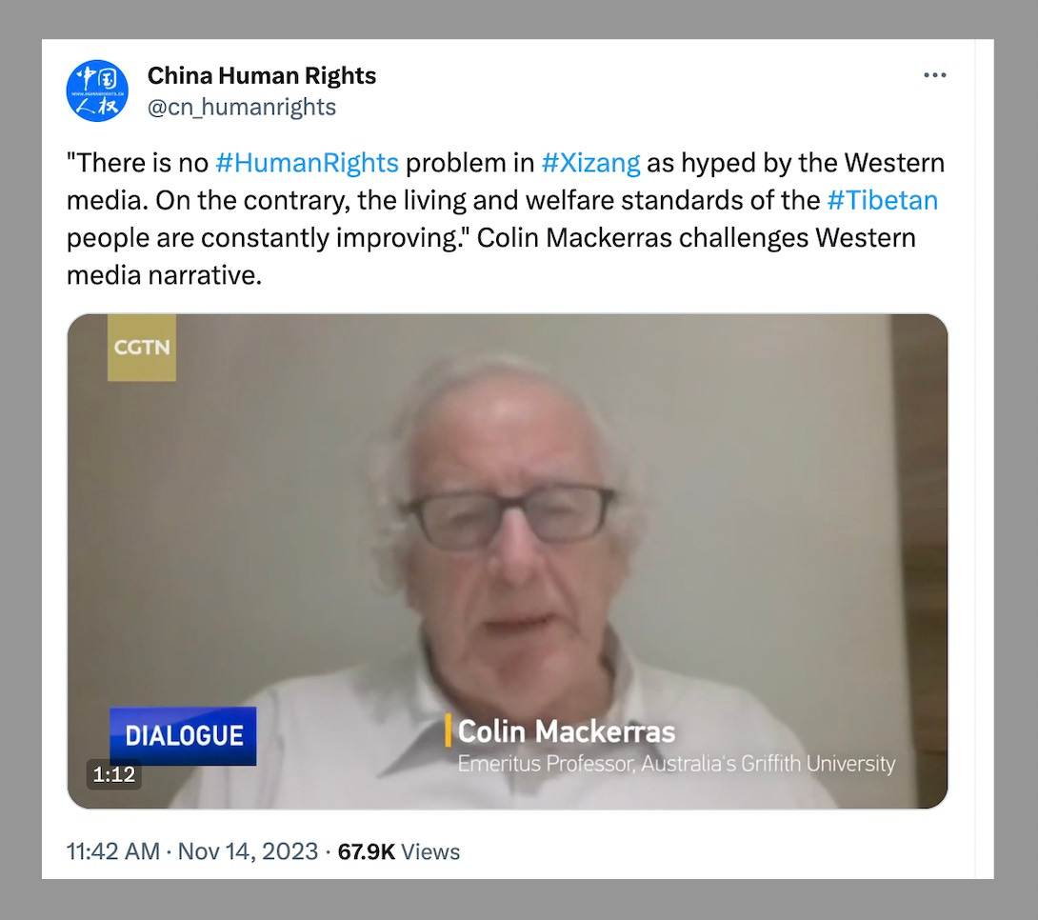Click the Emeritus Professor Griffith University subtitle
Image resolution: width=1038 pixels, height=920 pixels.
[x=676, y=764]
